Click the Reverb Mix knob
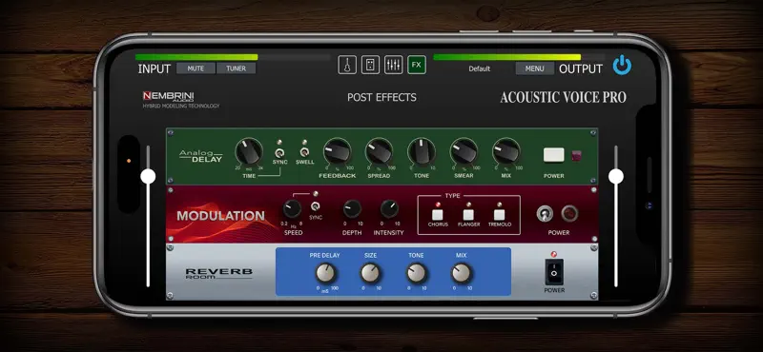 [x=462, y=273]
